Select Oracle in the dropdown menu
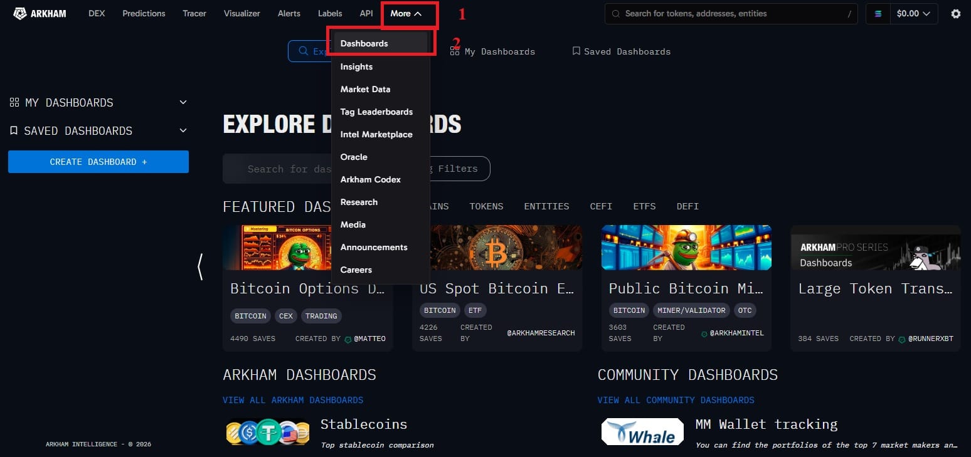This screenshot has width=971, height=457. 354,157
